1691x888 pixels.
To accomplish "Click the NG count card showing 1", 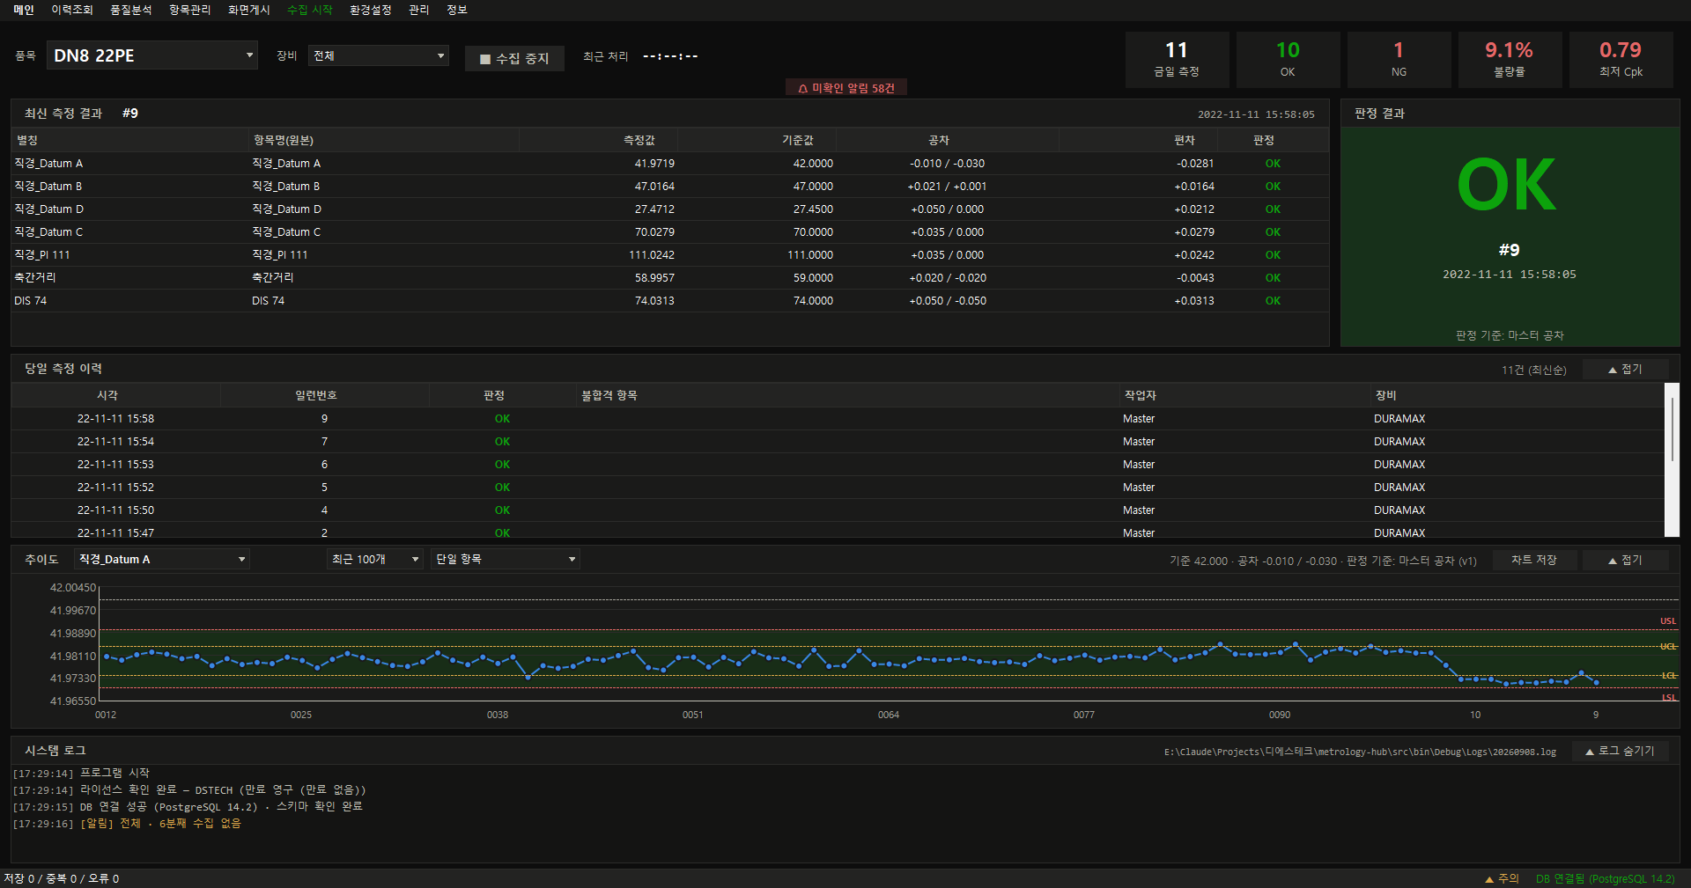I will (x=1399, y=60).
